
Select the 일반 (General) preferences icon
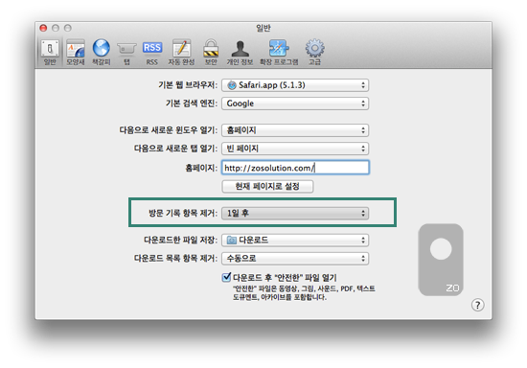tap(50, 52)
